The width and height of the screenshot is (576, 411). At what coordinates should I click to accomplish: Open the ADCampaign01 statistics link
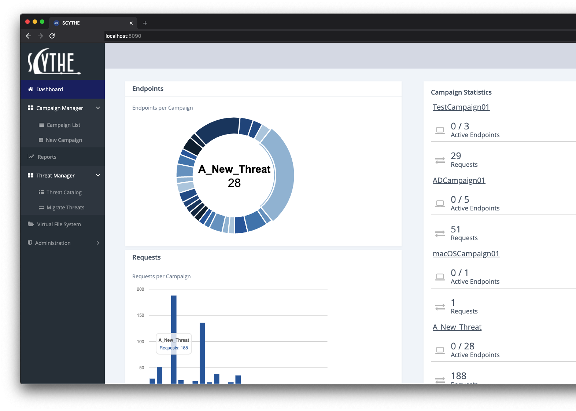tap(459, 180)
